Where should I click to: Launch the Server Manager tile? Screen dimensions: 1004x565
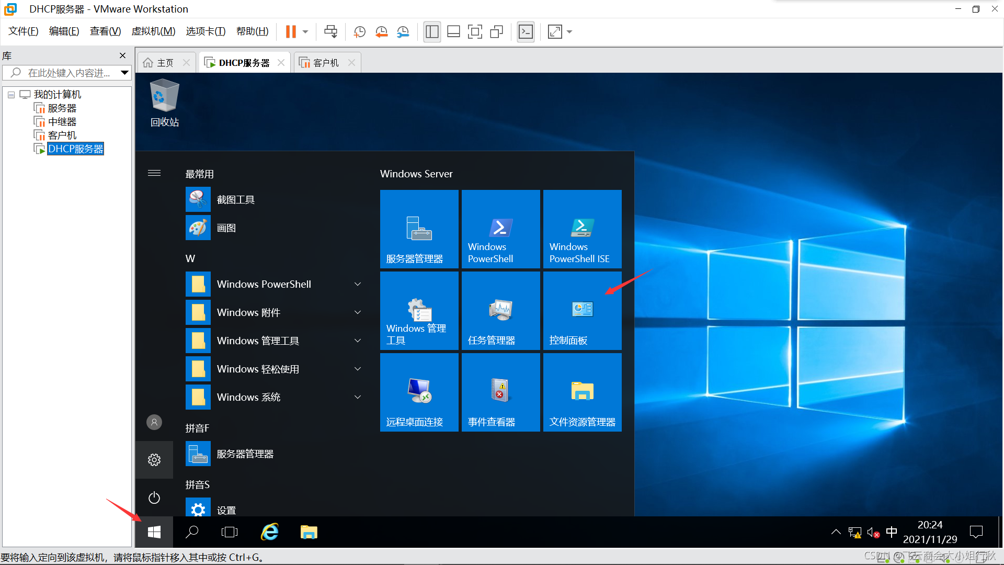pos(419,229)
